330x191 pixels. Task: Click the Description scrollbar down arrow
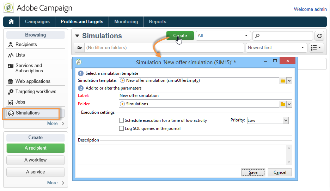coord(289,162)
